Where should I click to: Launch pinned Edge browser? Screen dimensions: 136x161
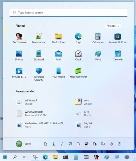[x=78, y=38]
